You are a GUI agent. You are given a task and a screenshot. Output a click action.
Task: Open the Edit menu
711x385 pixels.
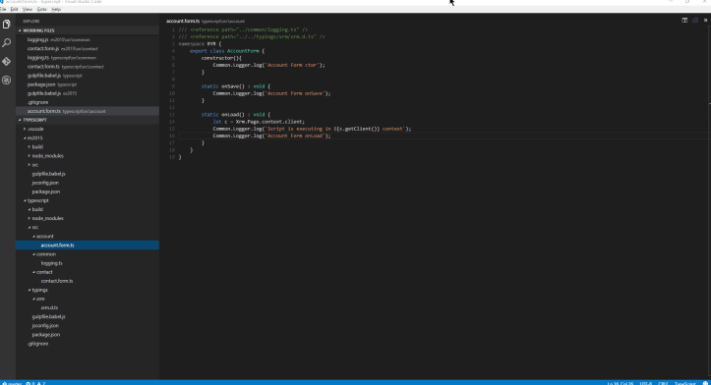point(15,9)
